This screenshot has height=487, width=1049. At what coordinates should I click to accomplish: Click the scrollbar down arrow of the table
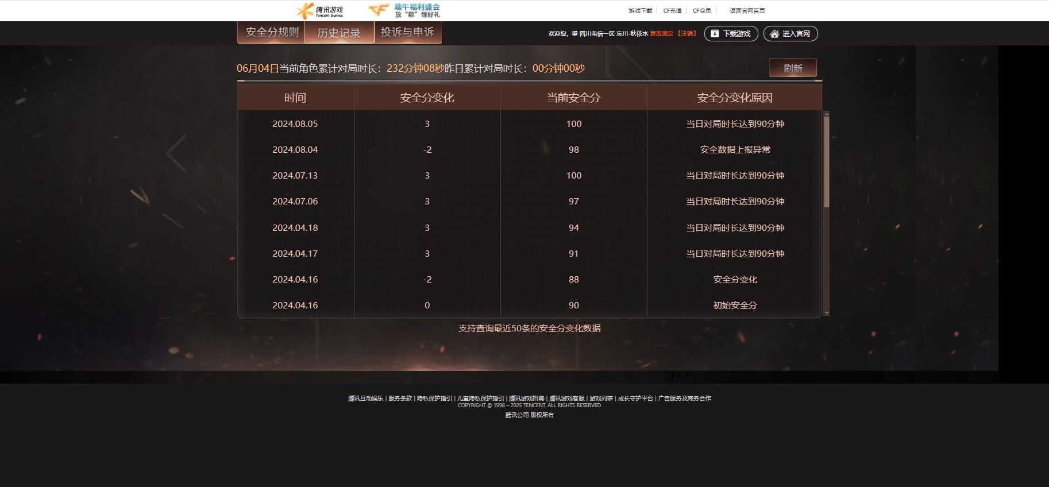(x=826, y=313)
